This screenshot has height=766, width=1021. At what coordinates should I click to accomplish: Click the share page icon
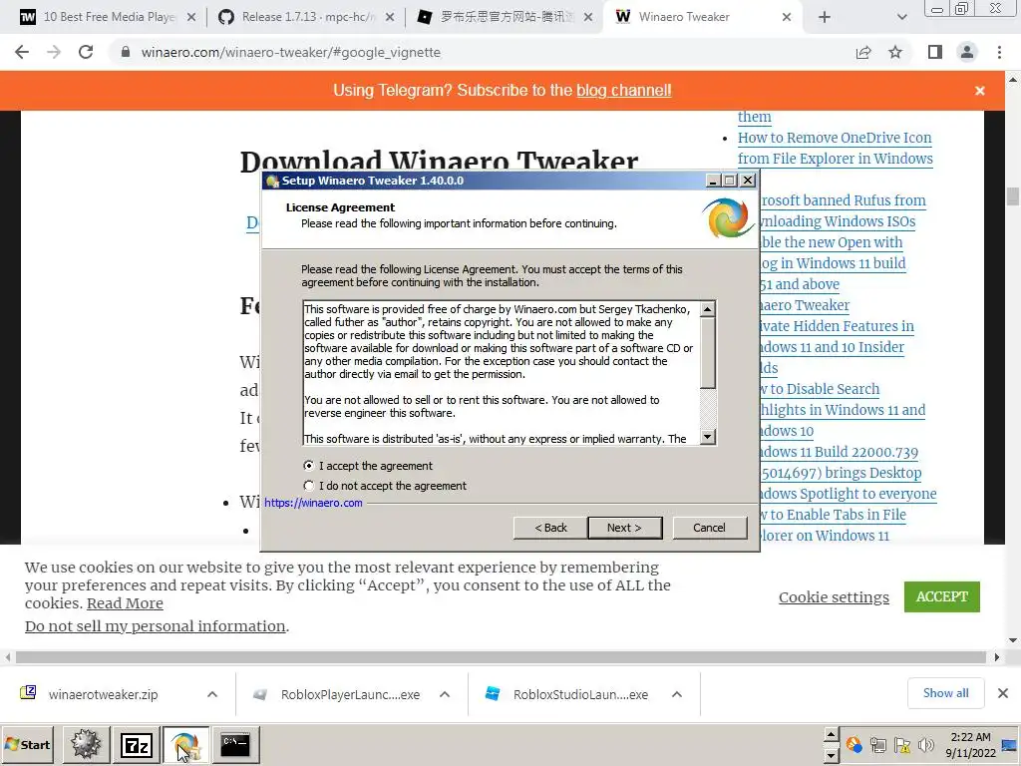pyautogui.click(x=863, y=52)
